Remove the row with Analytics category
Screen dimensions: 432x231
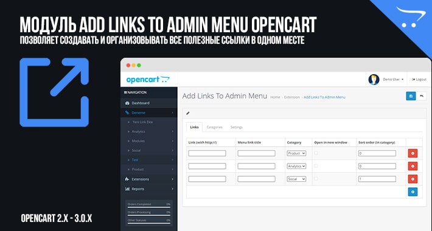[413, 166]
